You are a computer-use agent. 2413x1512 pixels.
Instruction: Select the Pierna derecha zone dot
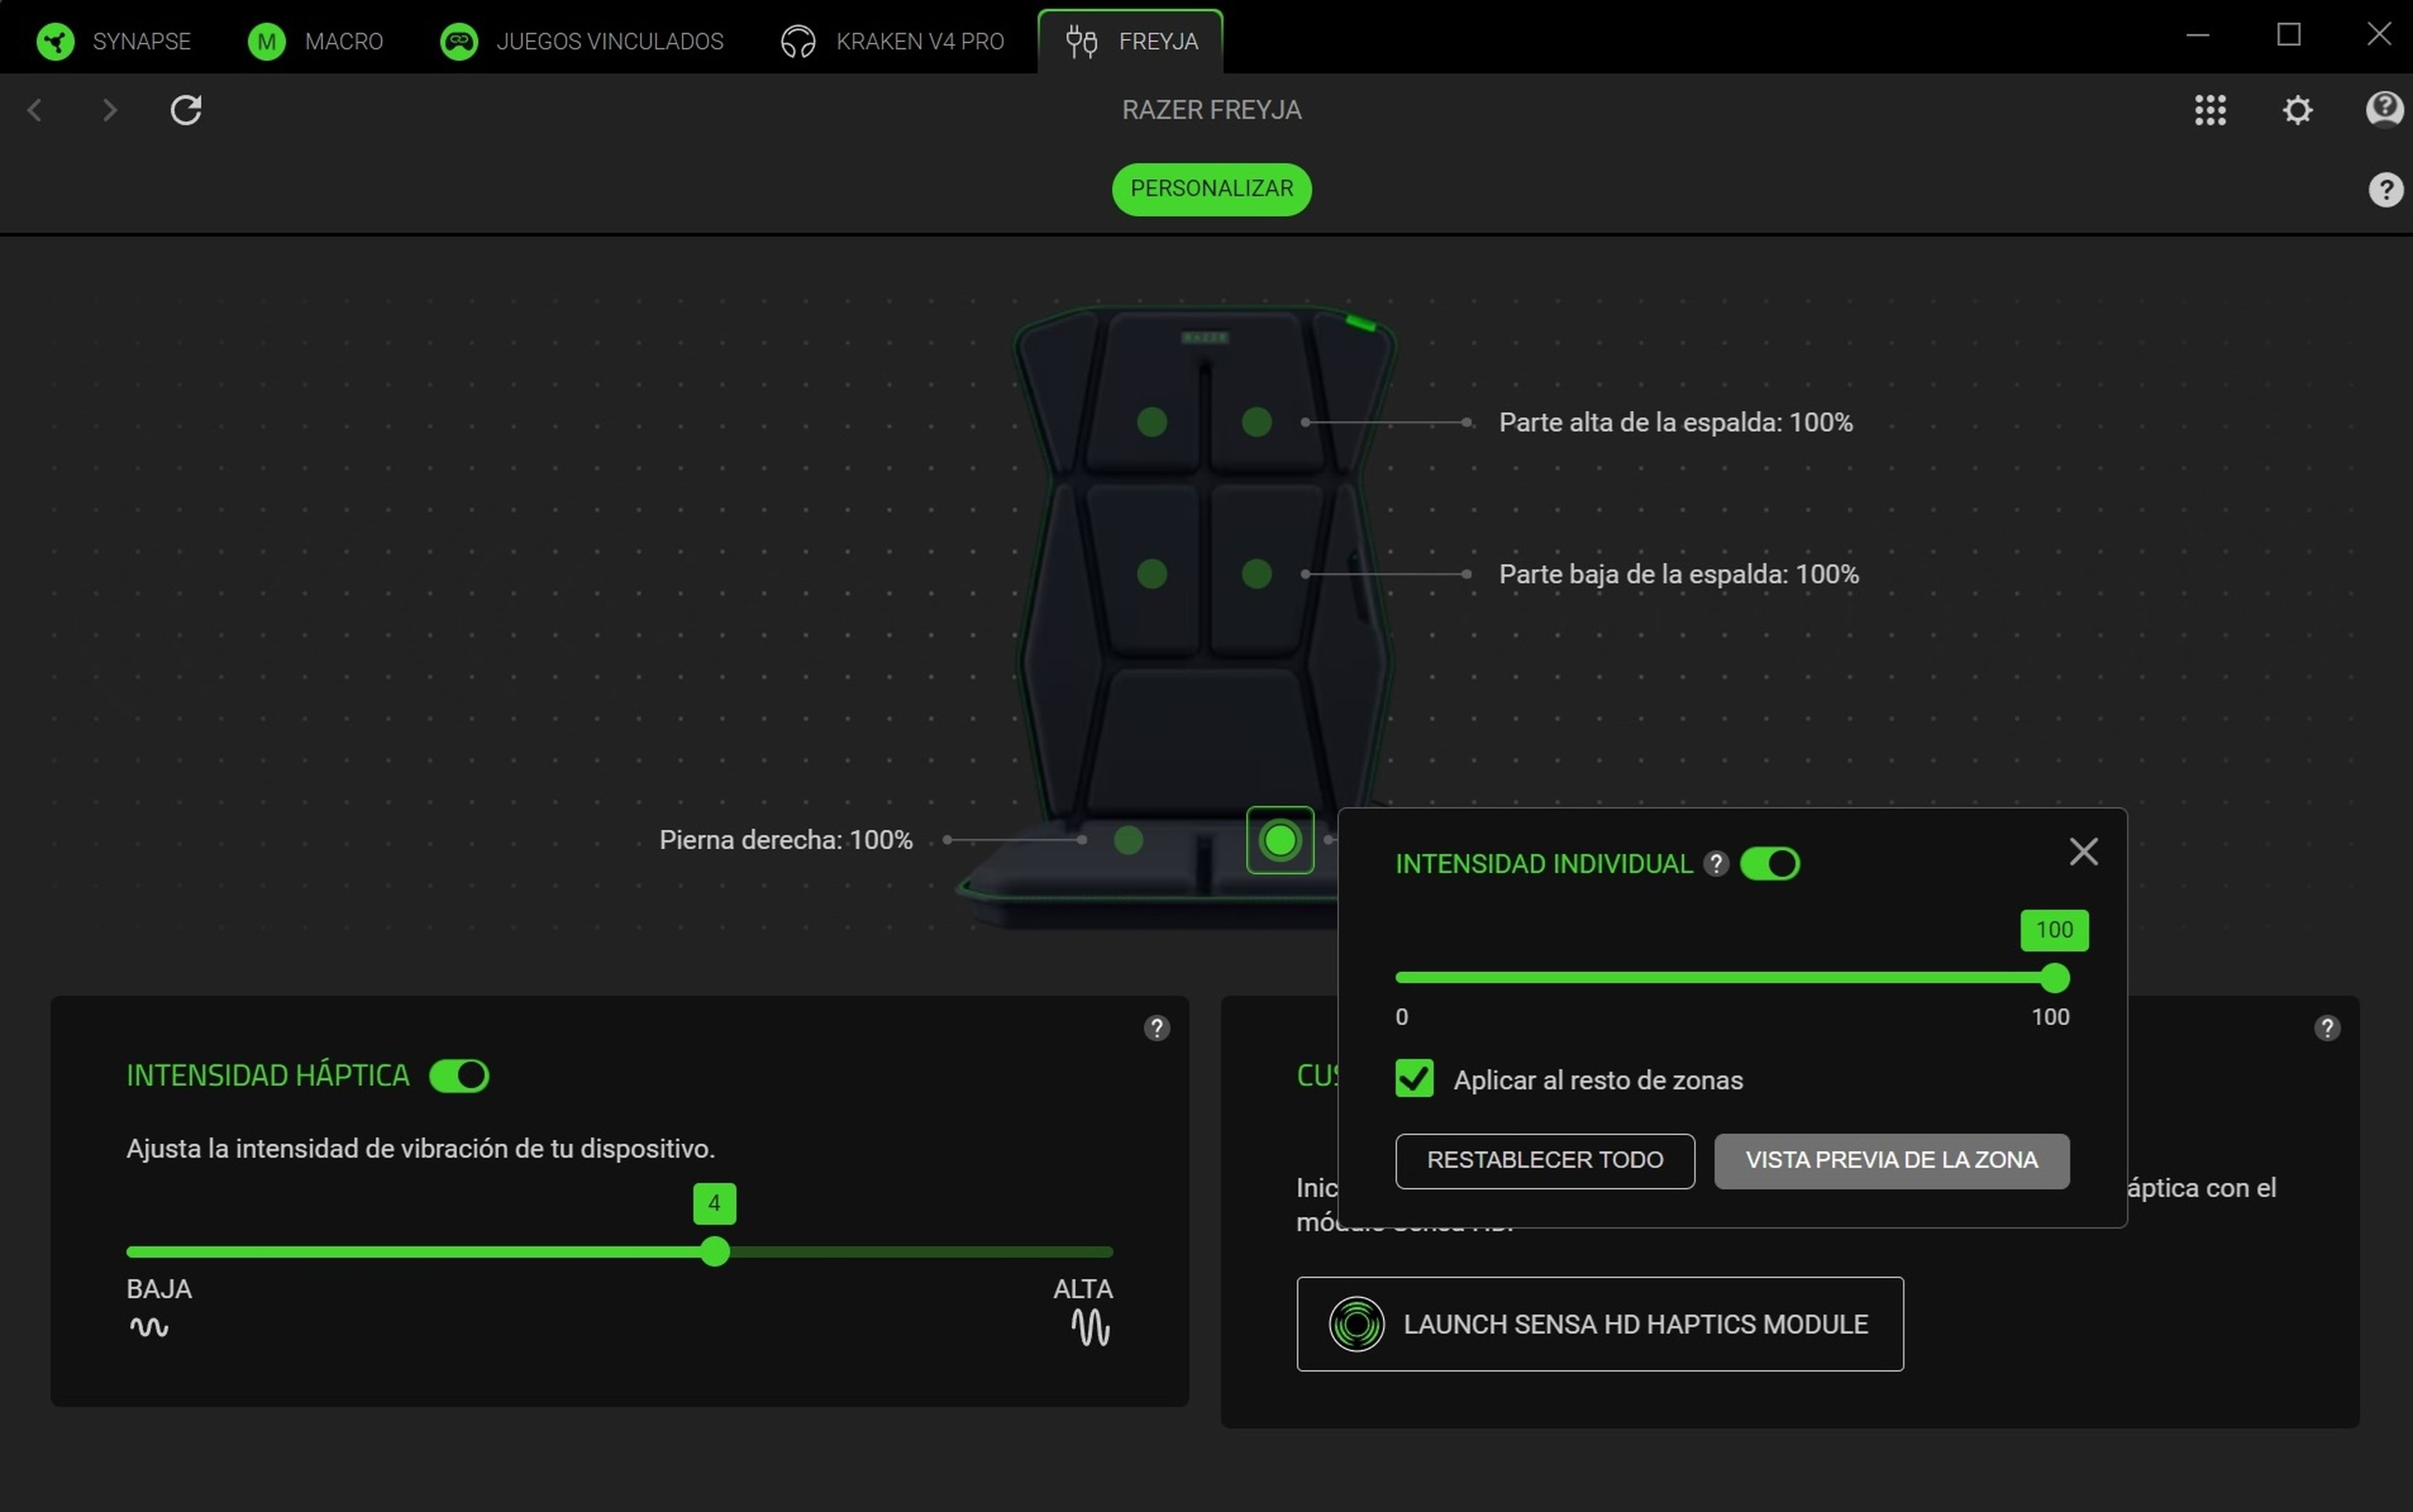1128,841
